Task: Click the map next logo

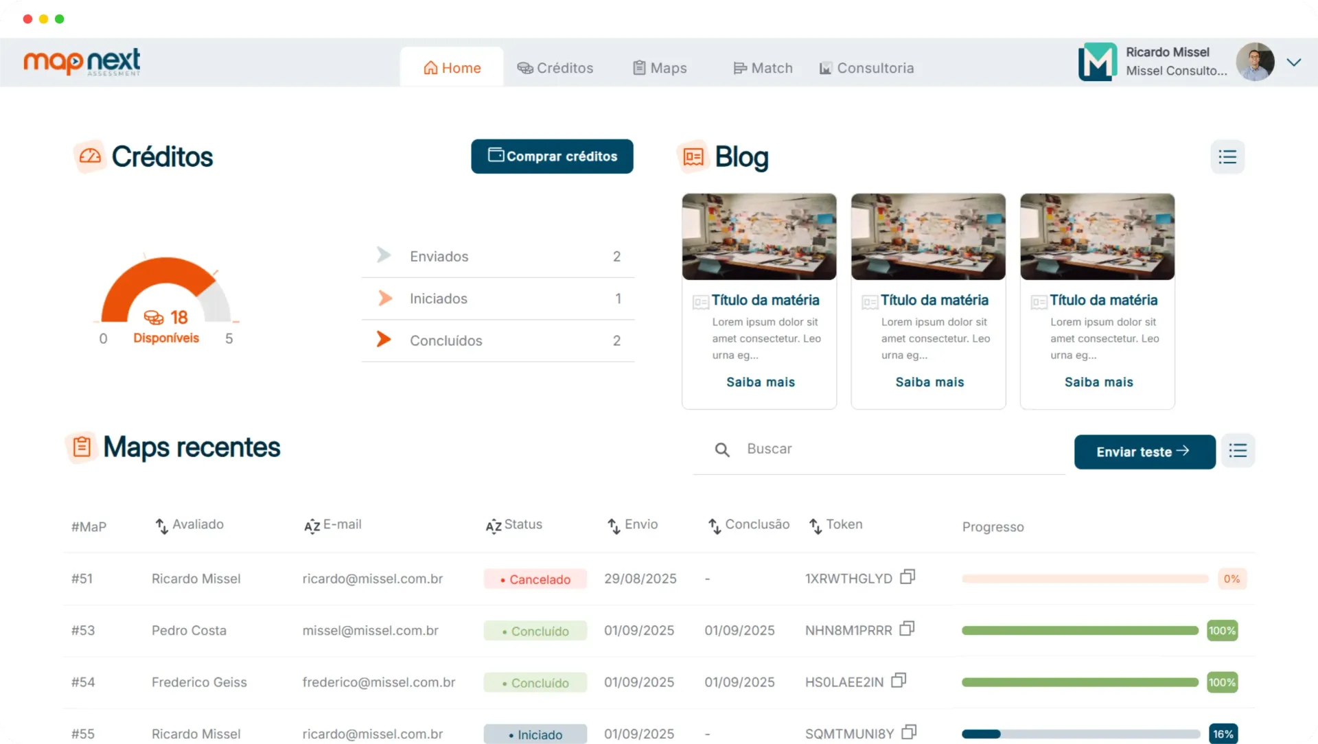Action: click(82, 62)
